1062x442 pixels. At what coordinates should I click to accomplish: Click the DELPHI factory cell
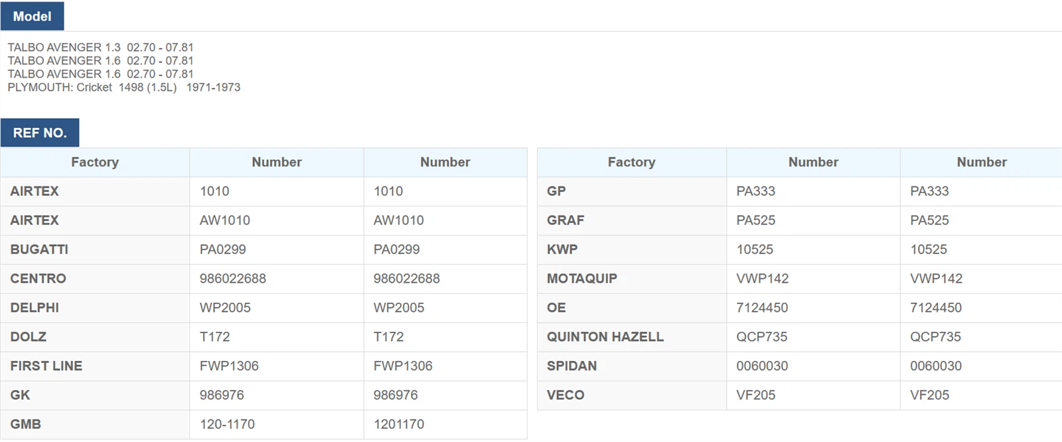click(35, 308)
